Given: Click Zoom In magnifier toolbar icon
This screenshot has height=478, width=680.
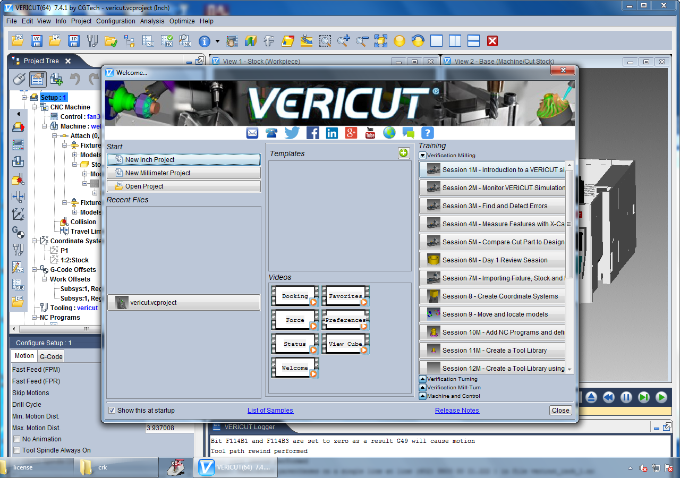Looking at the screenshot, I should (x=344, y=41).
